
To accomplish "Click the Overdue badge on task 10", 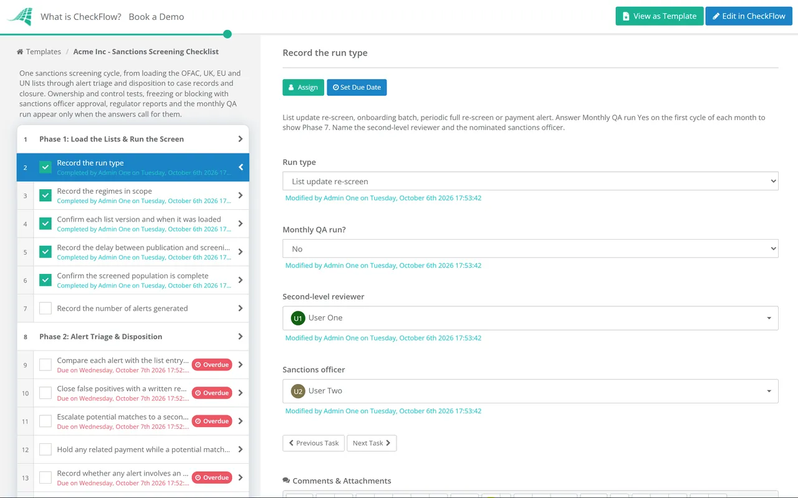I will point(212,393).
